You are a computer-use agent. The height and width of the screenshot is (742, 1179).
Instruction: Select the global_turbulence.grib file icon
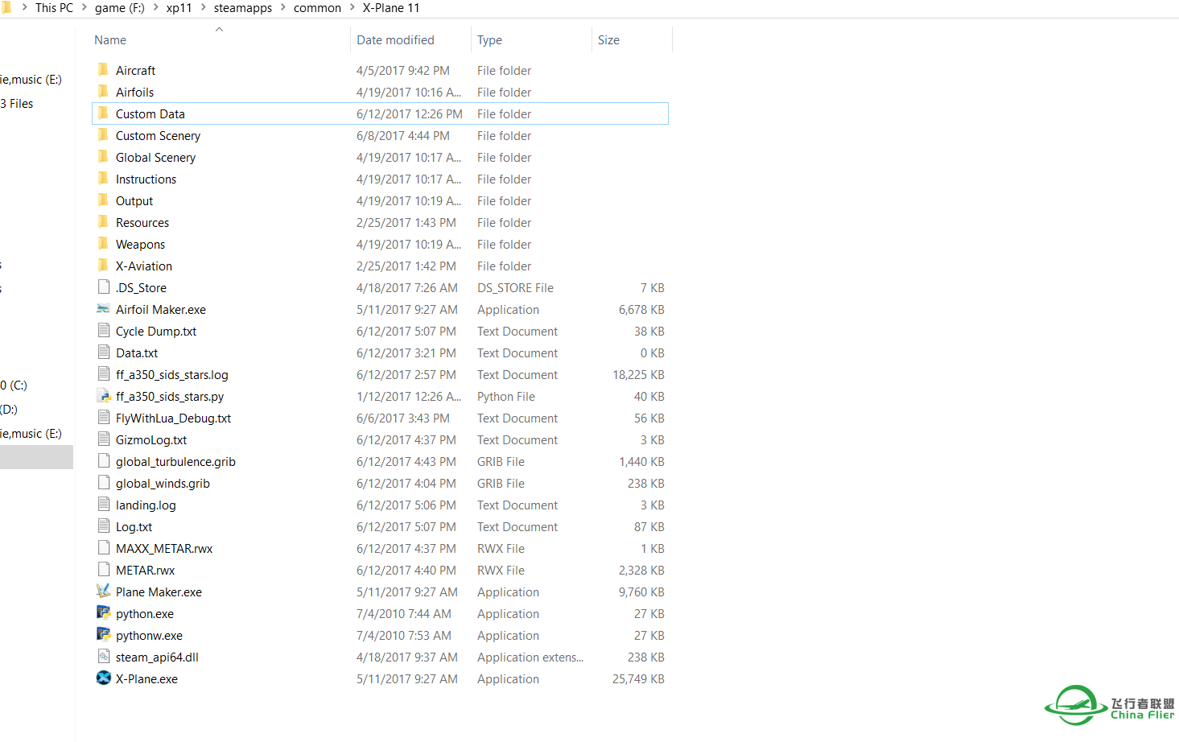click(103, 461)
